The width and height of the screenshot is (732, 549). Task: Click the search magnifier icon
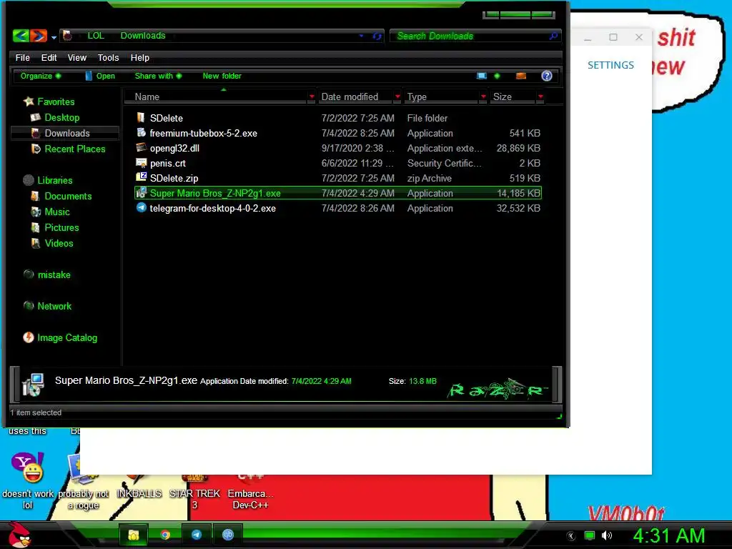tap(553, 36)
